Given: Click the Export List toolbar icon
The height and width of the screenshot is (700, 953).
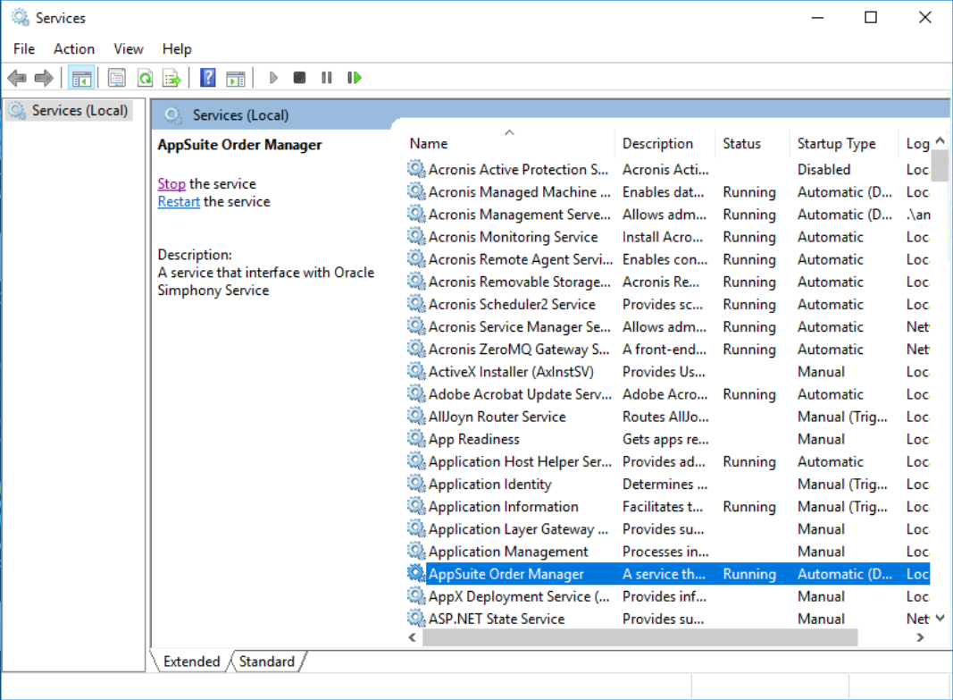Looking at the screenshot, I should (171, 78).
